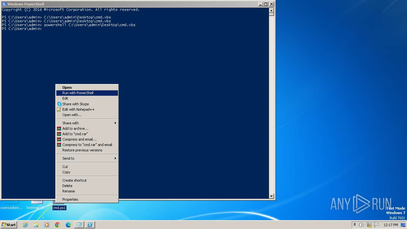Click Show desktop button at taskbar end
The width and height of the screenshot is (407, 229).
(403, 225)
